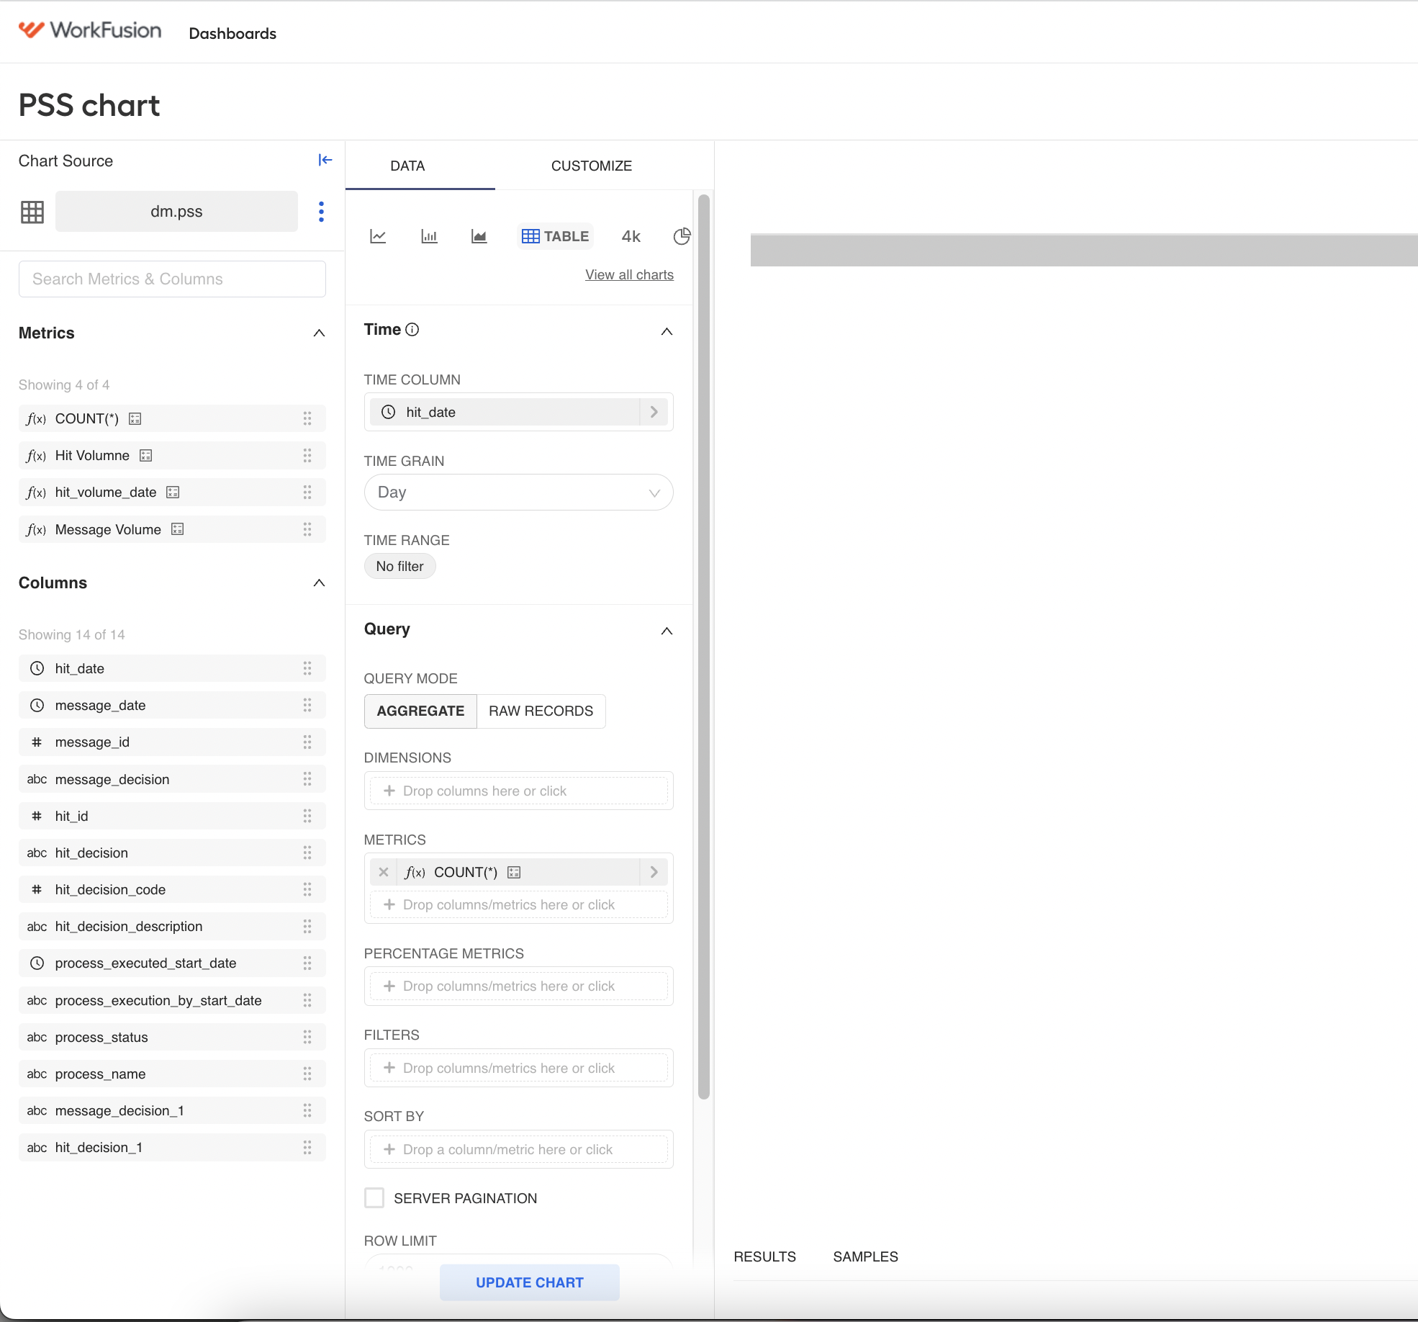Image resolution: width=1418 pixels, height=1322 pixels.
Task: Add a column in the SORT BY drop area
Action: point(519,1149)
